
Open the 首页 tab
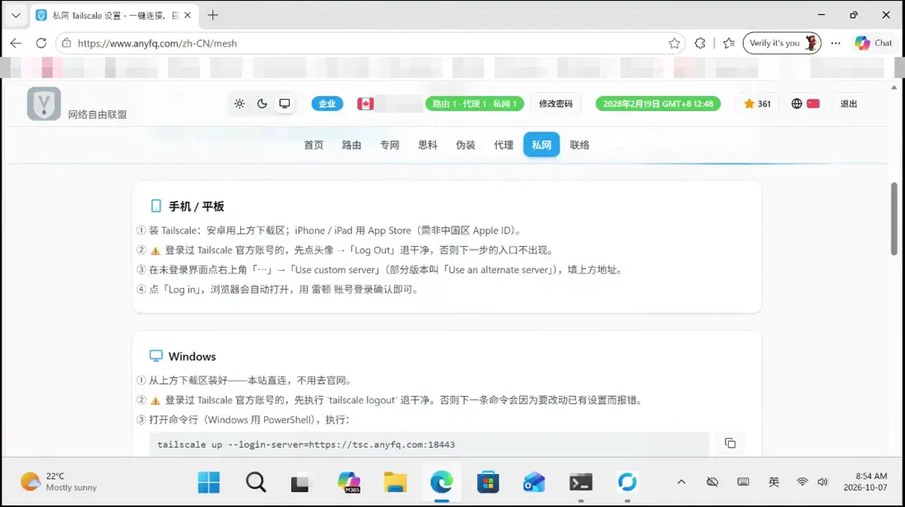click(x=313, y=145)
